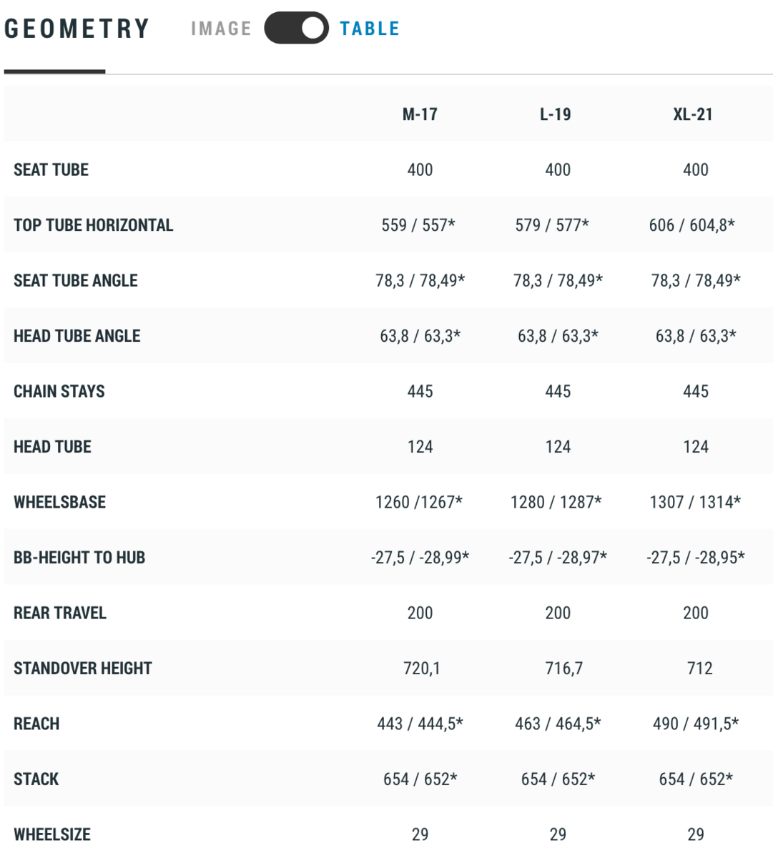This screenshot has width=773, height=858.
Task: Select the TOP TUBE HORIZONTAL row label
Action: point(93,225)
